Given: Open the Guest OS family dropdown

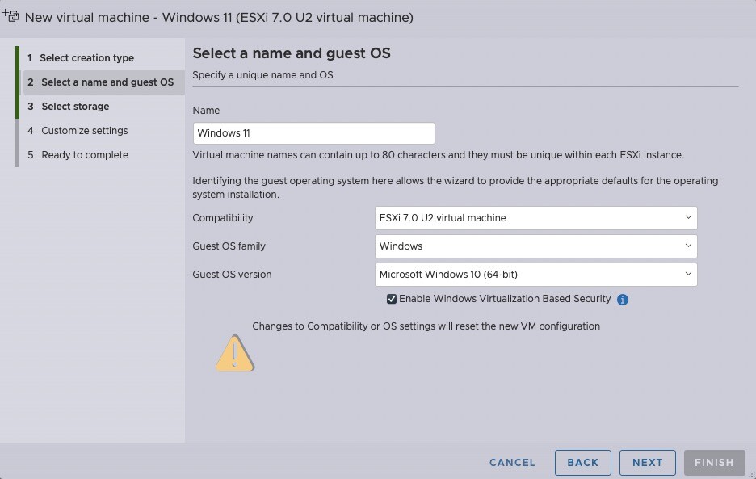Looking at the screenshot, I should (535, 246).
